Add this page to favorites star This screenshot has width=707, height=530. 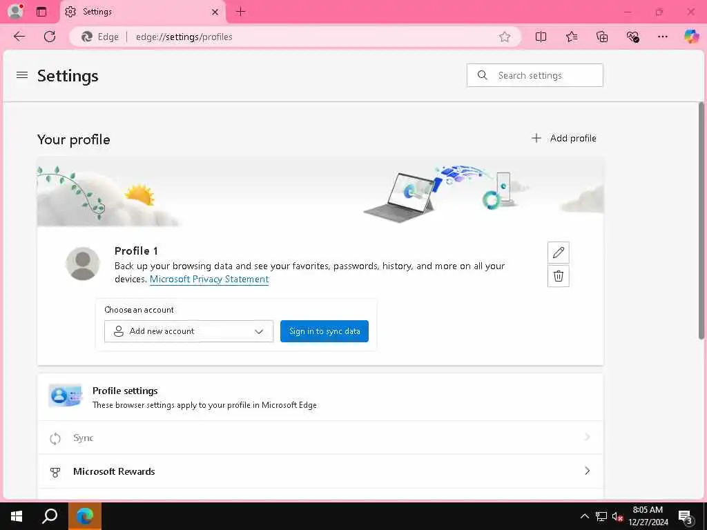pyautogui.click(x=505, y=37)
